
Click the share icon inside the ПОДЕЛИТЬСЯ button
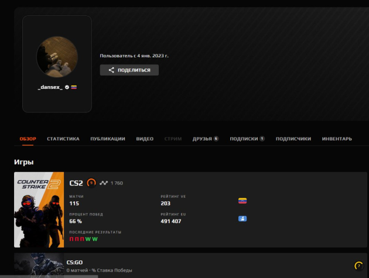pos(111,70)
